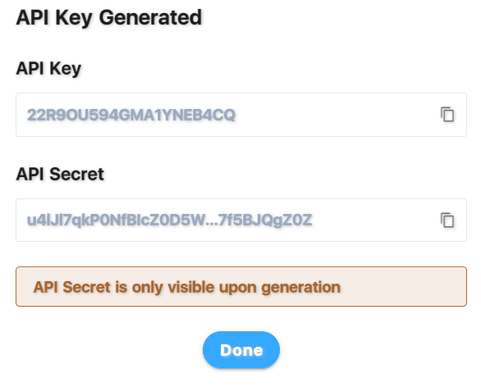This screenshot has width=481, height=387.
Task: Copy the API Secret to clipboard
Action: click(x=447, y=220)
